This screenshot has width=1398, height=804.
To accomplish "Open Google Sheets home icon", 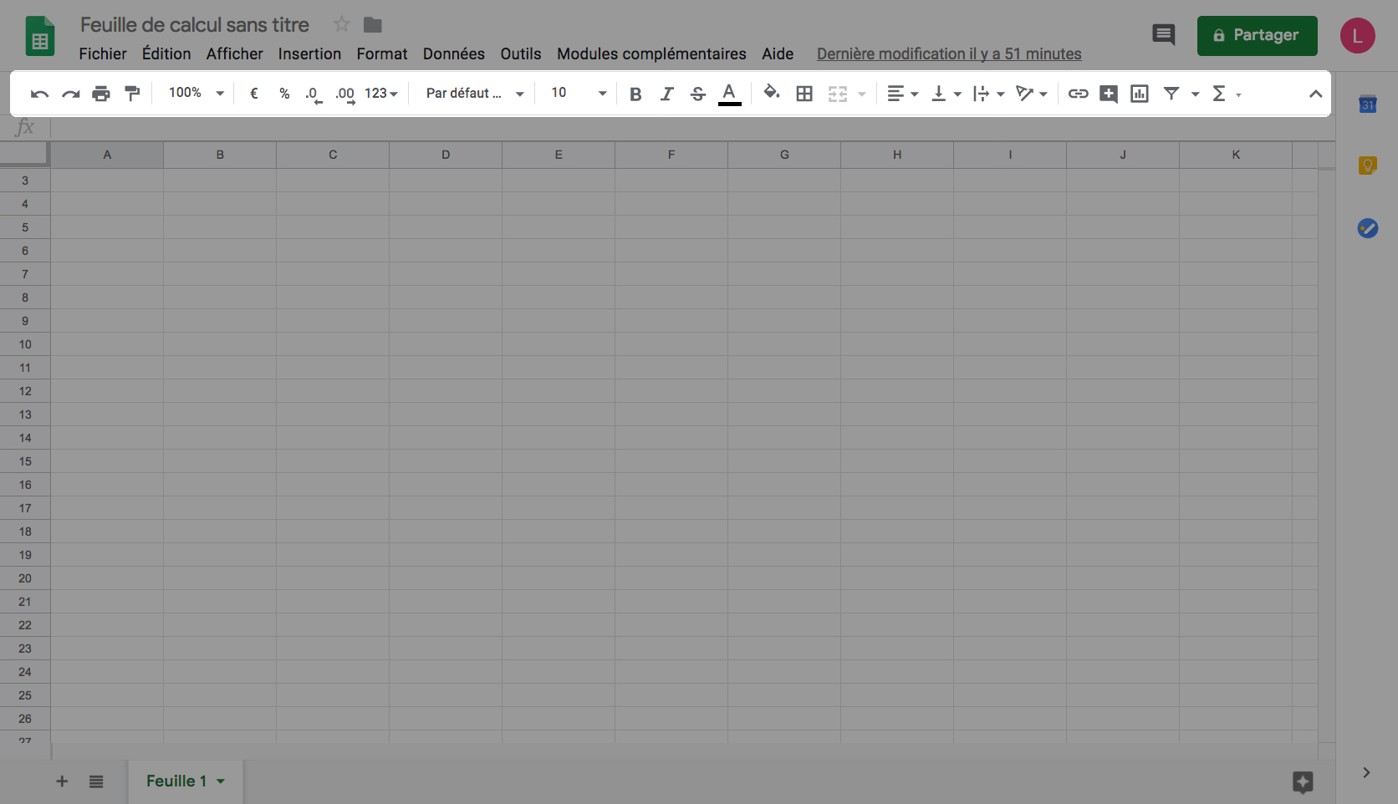I will [x=40, y=36].
